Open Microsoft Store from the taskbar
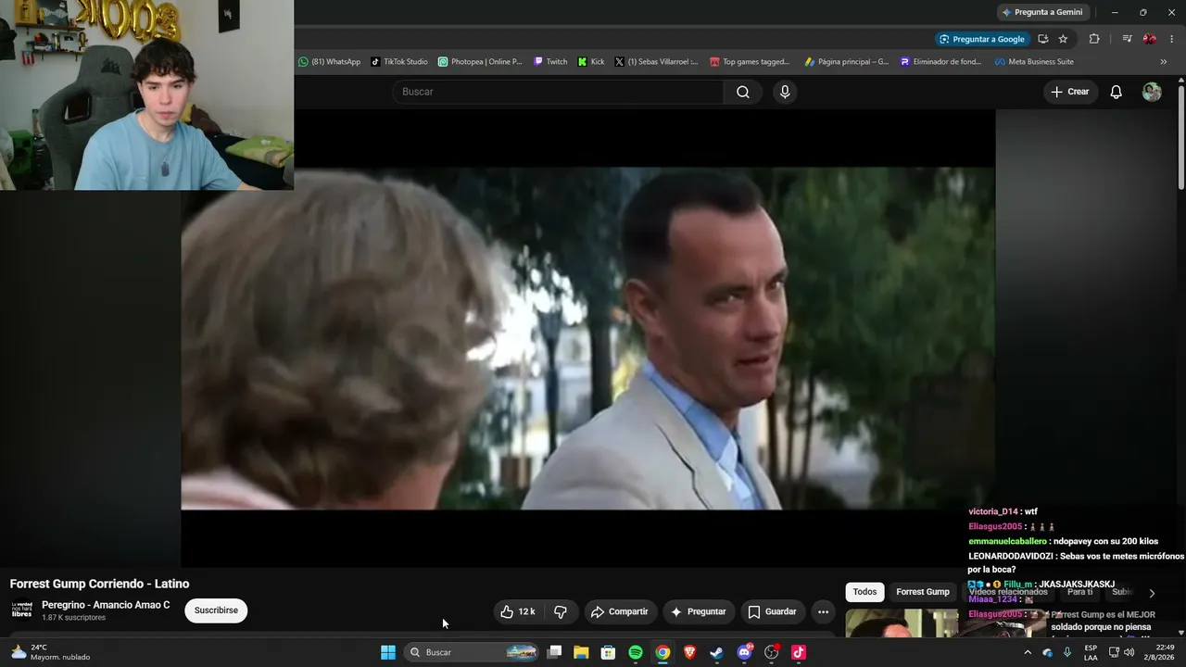The width and height of the screenshot is (1186, 667). pyautogui.click(x=608, y=652)
